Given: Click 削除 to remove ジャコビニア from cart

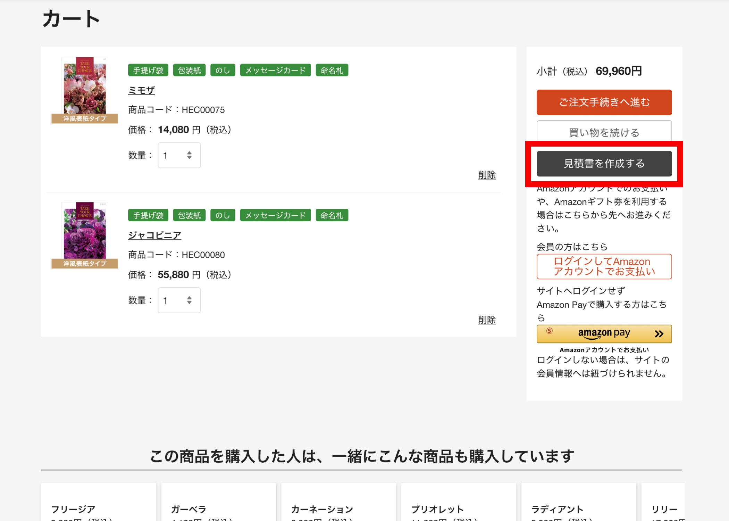Looking at the screenshot, I should [487, 320].
